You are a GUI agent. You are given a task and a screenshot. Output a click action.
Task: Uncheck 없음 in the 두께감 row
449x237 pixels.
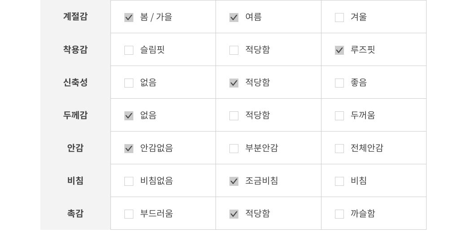coord(129,116)
